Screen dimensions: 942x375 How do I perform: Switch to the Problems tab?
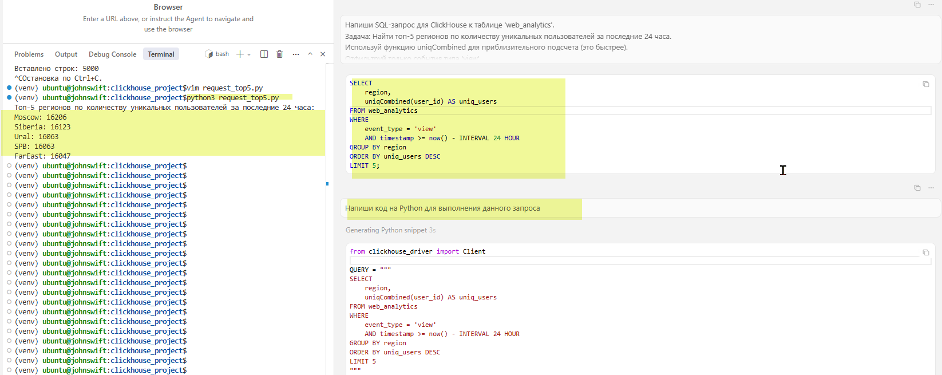tap(29, 54)
